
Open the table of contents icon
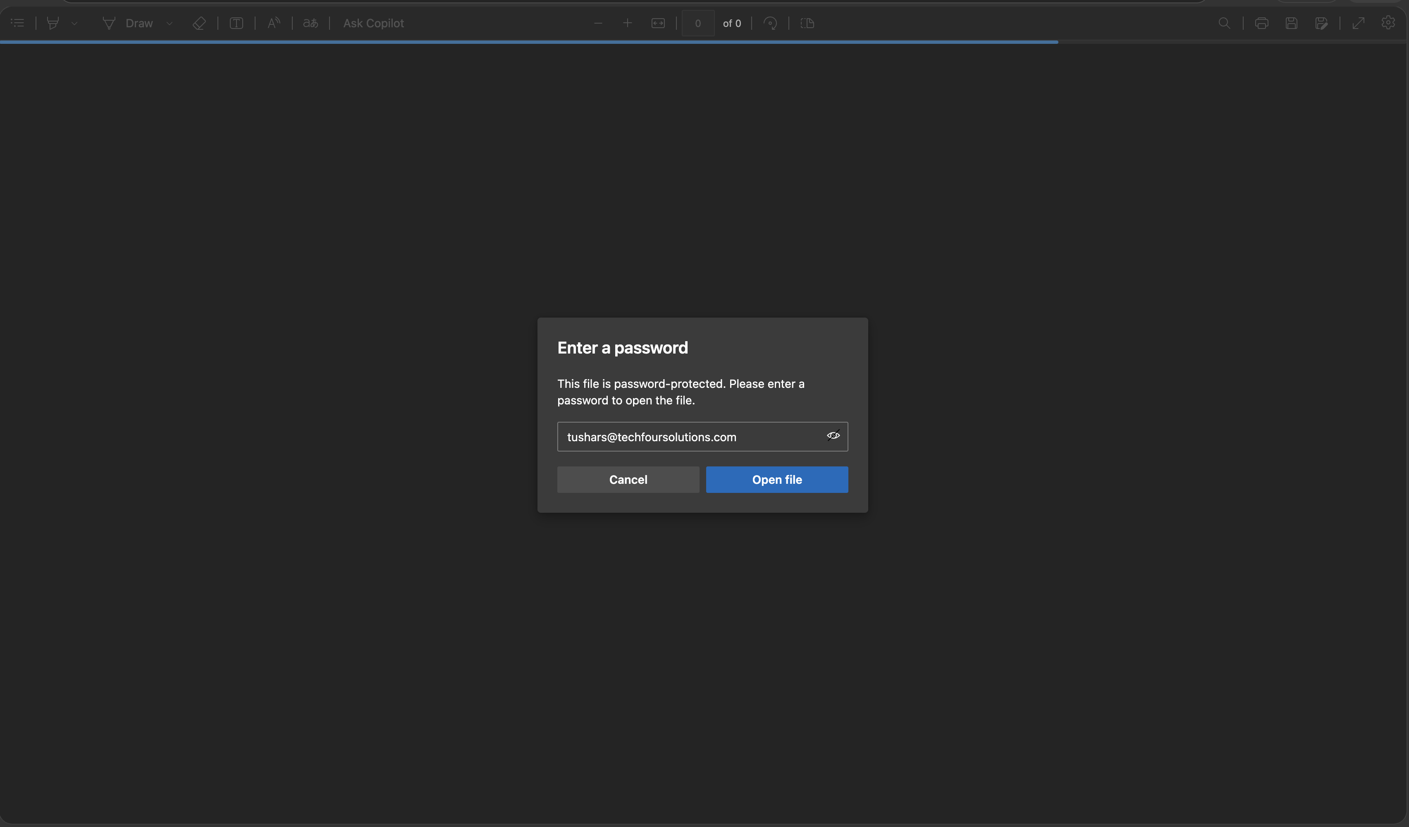point(18,23)
